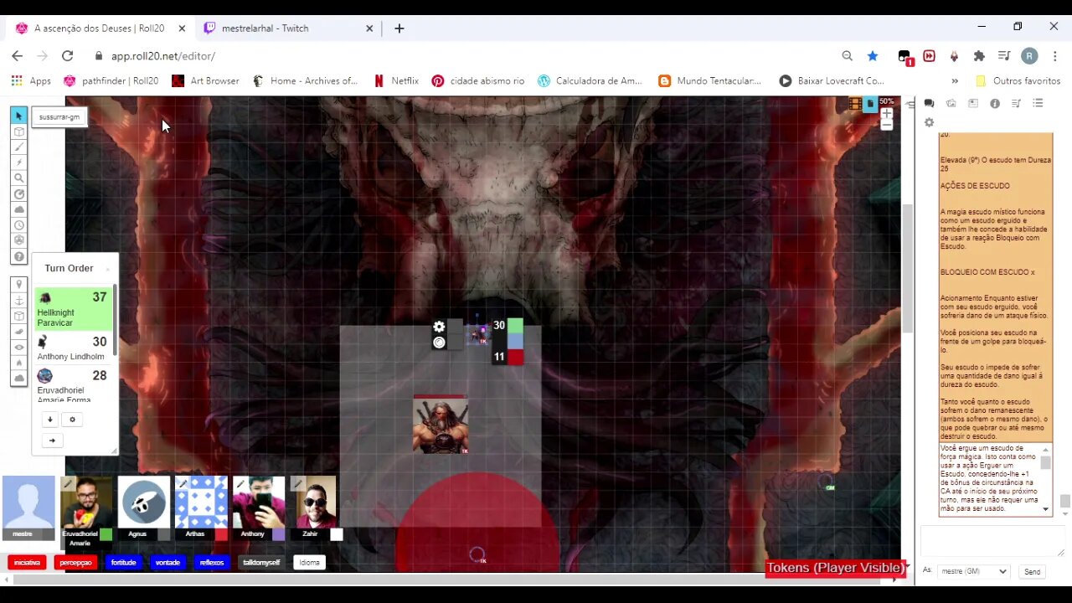This screenshot has width=1072, height=603.
Task: Open the pathfinder | Roll20 bookmark
Action: [111, 81]
